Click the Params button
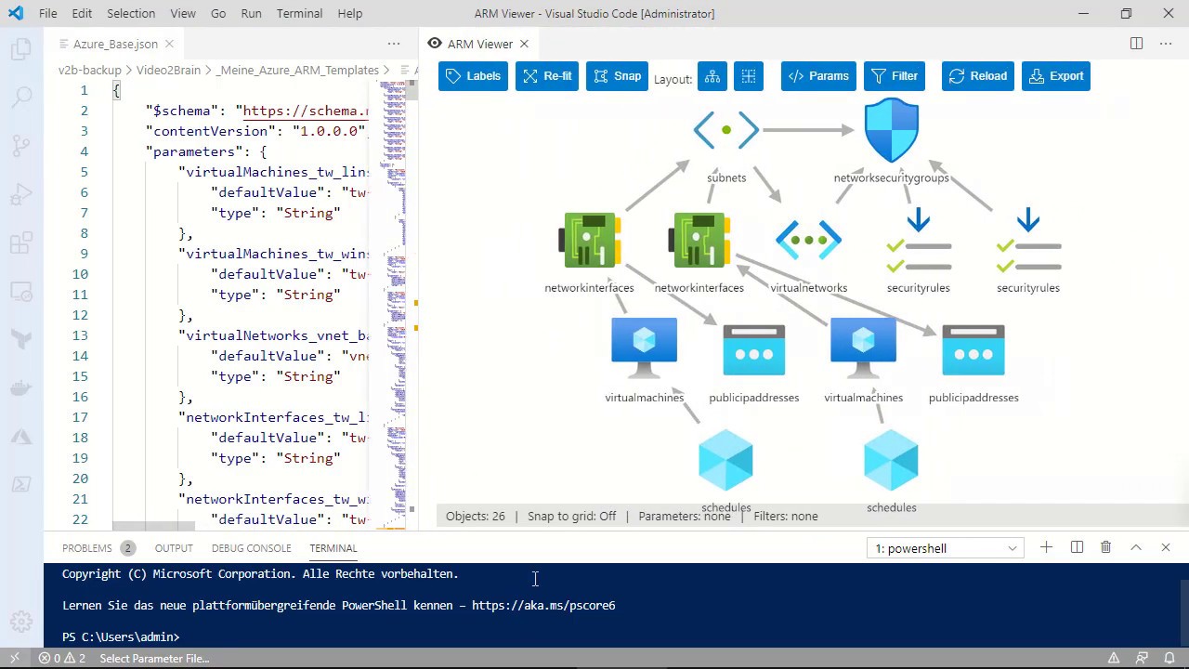 point(818,76)
